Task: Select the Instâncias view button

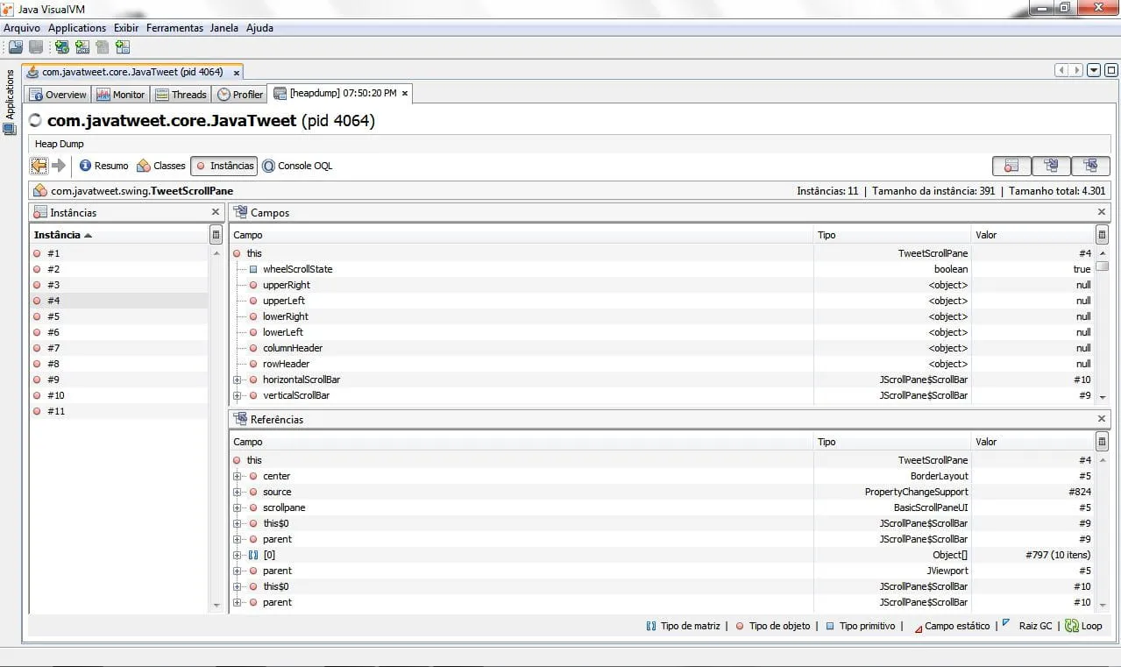Action: tap(223, 166)
